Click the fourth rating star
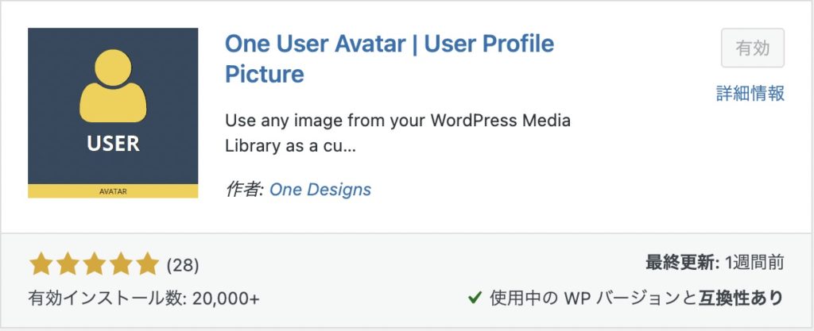814x331 pixels. point(120,264)
